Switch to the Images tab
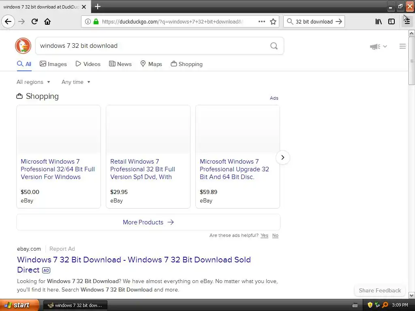The height and width of the screenshot is (311, 415). point(53,64)
